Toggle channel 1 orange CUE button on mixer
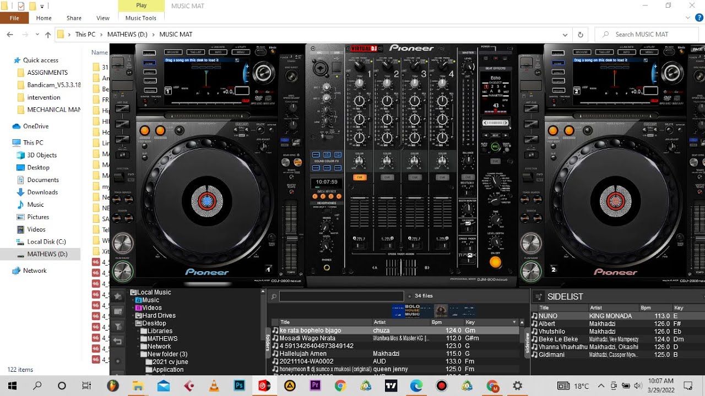The width and height of the screenshot is (705, 396). [x=360, y=178]
